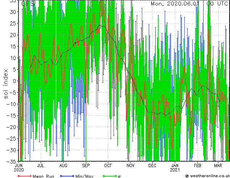The height and width of the screenshot is (178, 230).
Task: Click the red Mean Run legend line
Action: pyautogui.click(x=25, y=176)
